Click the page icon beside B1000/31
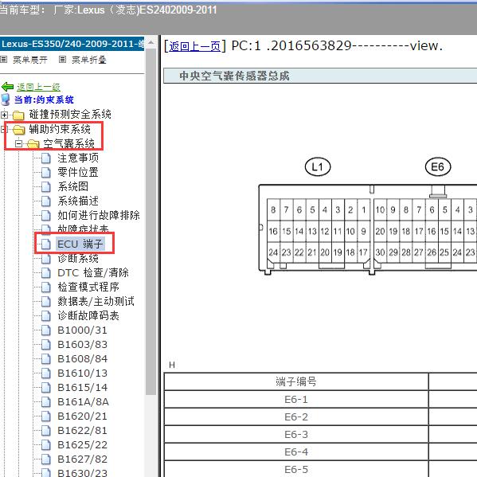 [45, 330]
